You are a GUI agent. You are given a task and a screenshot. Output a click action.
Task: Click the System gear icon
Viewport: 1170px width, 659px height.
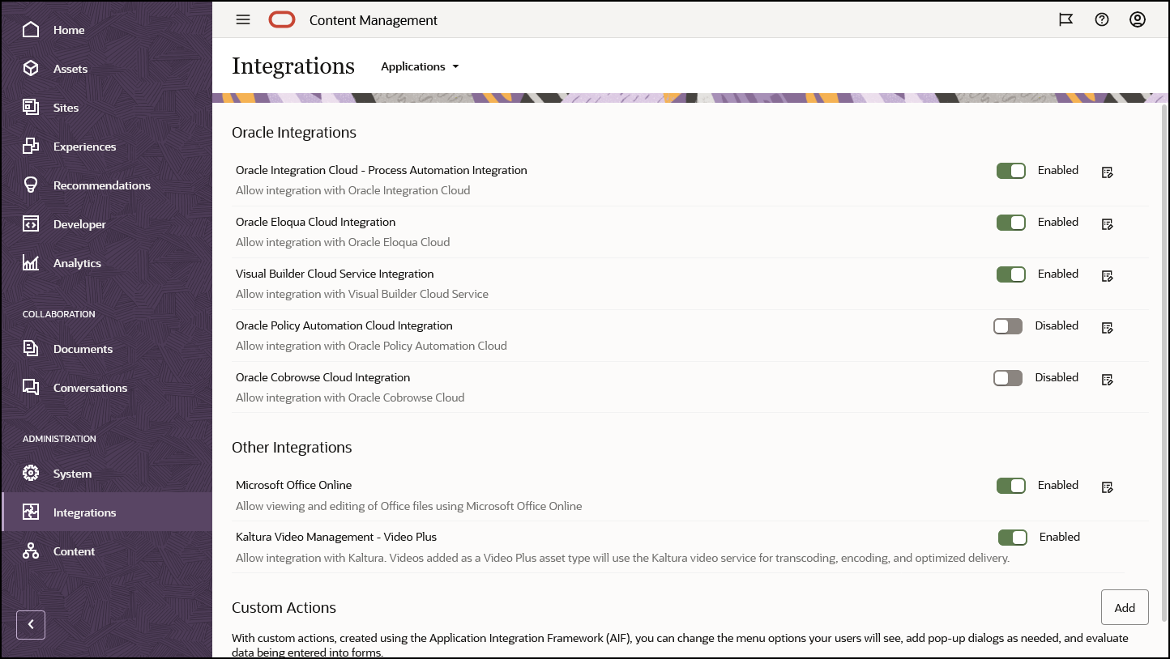(x=31, y=474)
